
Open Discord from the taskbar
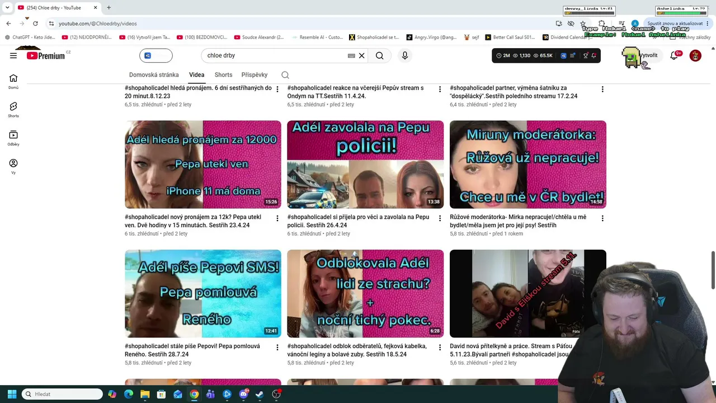tap(243, 394)
